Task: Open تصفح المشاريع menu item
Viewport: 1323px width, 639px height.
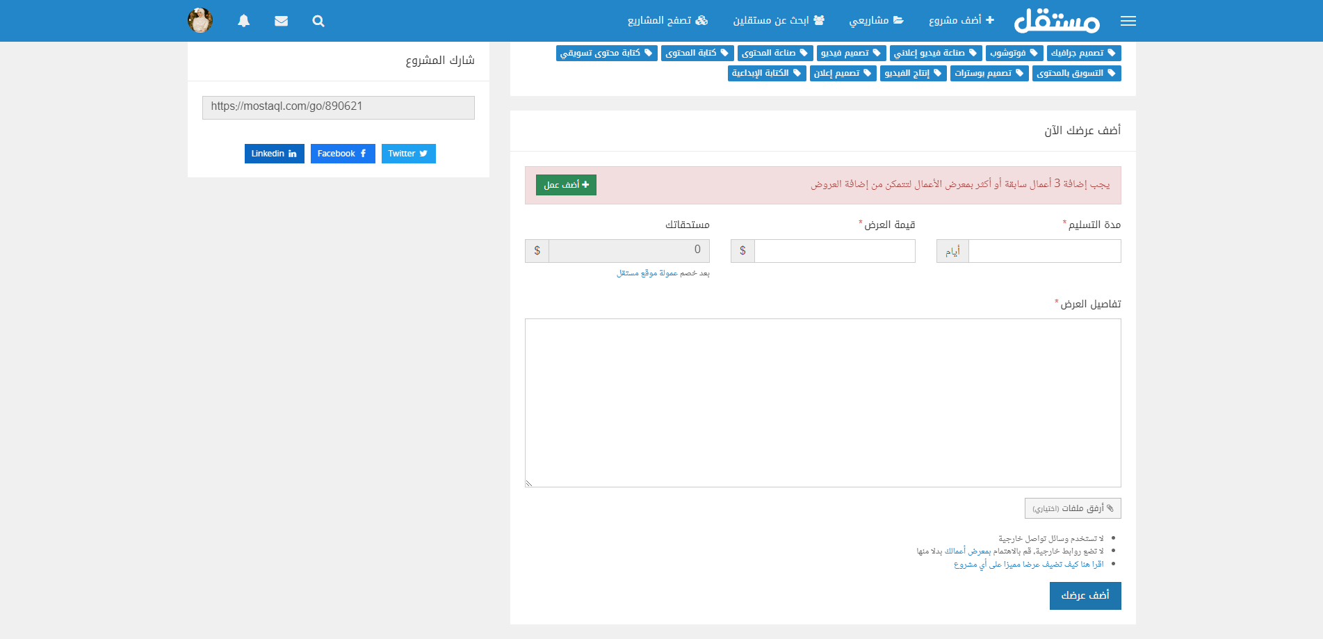Action: 667,20
